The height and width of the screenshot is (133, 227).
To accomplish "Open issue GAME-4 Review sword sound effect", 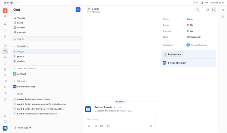I will click(46, 99).
